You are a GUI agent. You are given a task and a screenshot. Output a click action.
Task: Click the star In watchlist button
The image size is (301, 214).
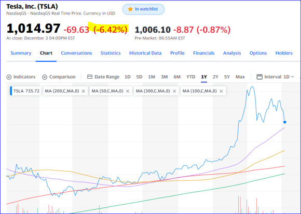[x=143, y=9]
